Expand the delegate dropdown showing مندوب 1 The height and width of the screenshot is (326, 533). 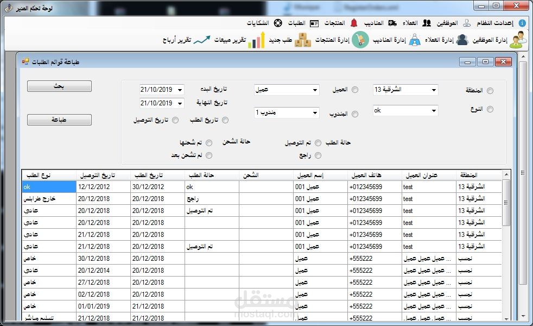(315, 112)
